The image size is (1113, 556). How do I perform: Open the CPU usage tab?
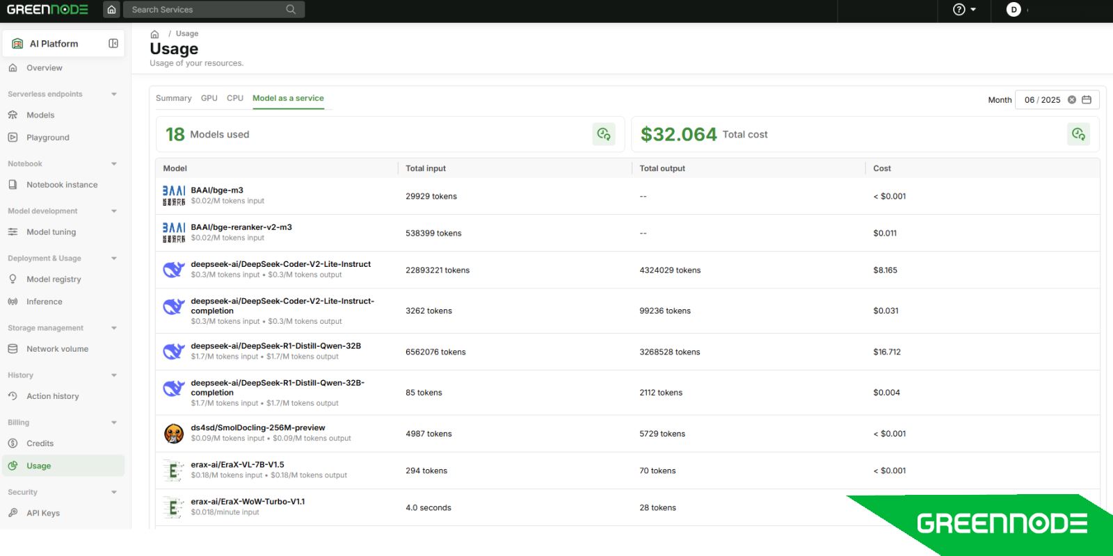234,99
